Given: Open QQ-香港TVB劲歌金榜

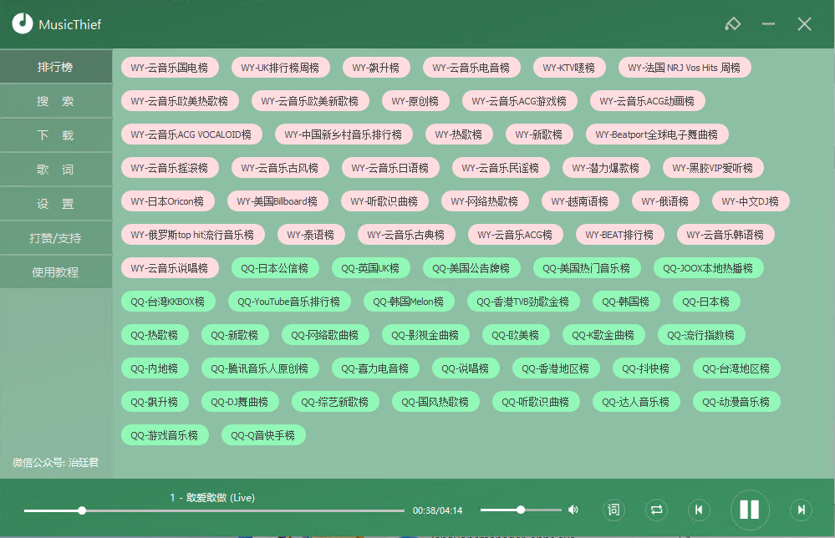Looking at the screenshot, I should pos(523,302).
